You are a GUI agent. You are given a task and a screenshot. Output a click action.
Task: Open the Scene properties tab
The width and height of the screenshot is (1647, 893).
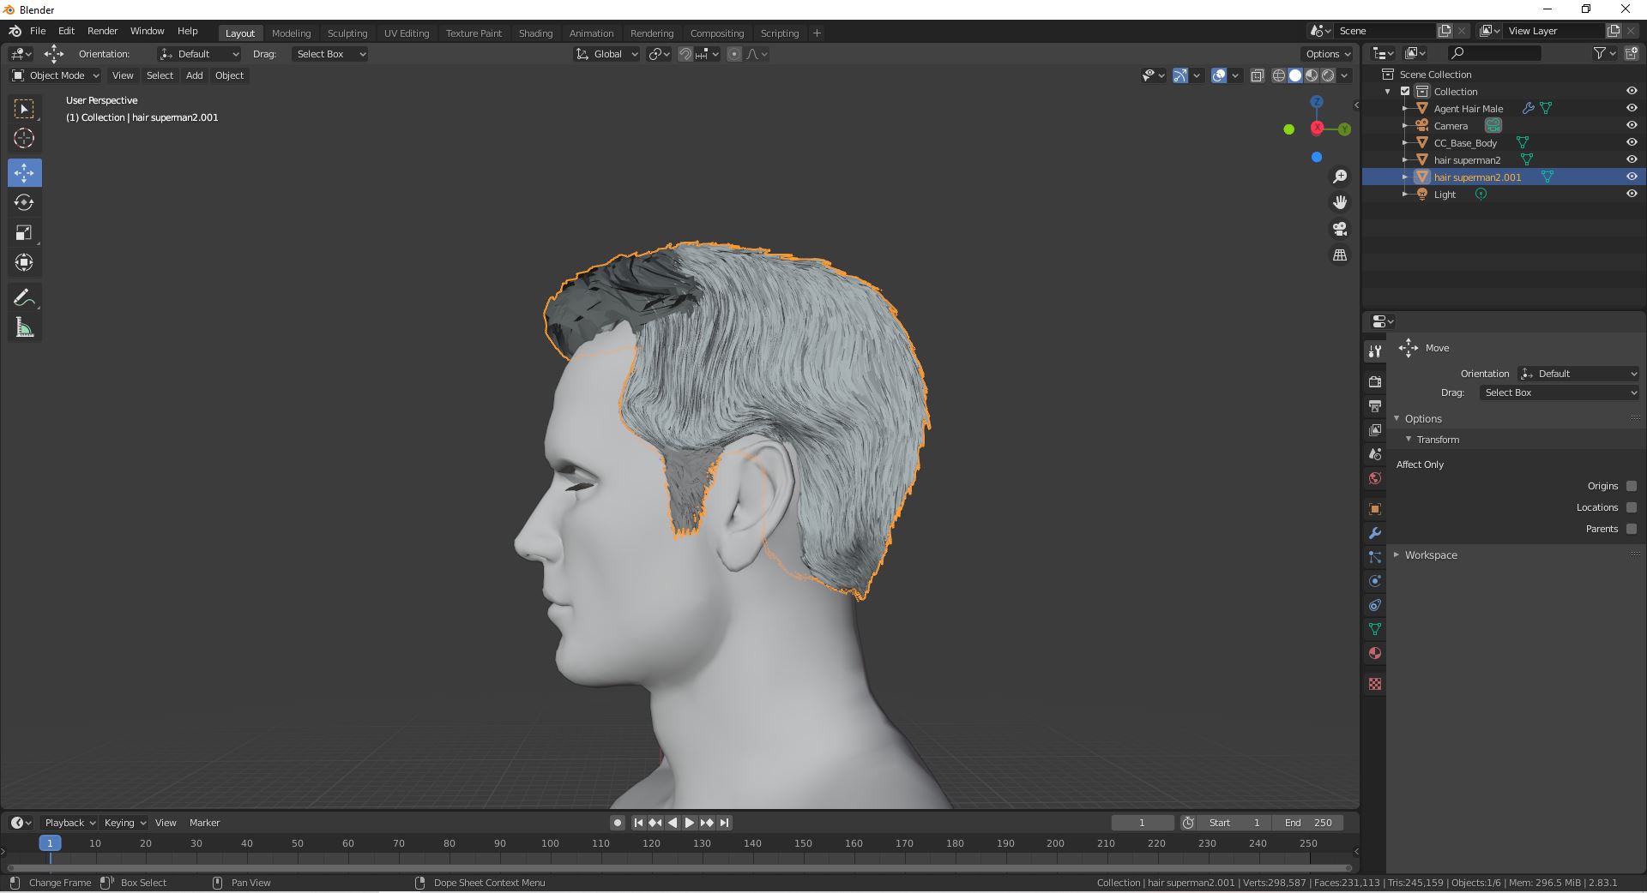tap(1375, 453)
